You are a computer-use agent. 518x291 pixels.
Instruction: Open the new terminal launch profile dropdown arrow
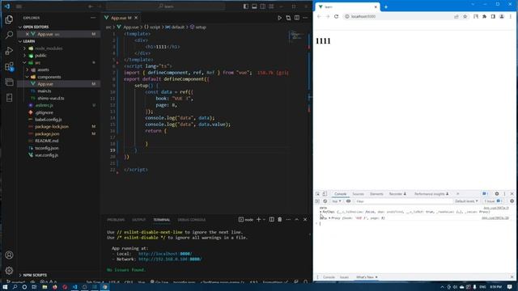(264, 220)
